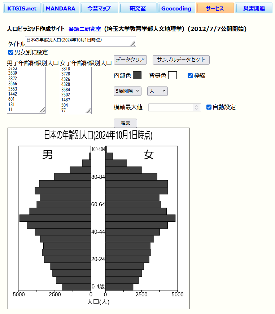The height and width of the screenshot is (314, 275).
Task: Click the page heading 人口ピラミッド作成サイト
Action: coord(36,29)
